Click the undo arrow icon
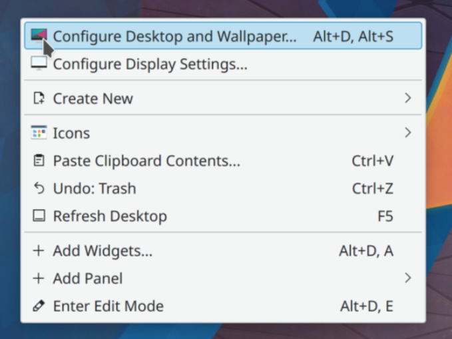 click(x=39, y=188)
